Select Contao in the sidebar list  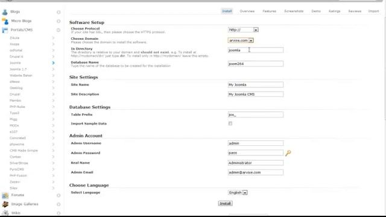(15, 157)
